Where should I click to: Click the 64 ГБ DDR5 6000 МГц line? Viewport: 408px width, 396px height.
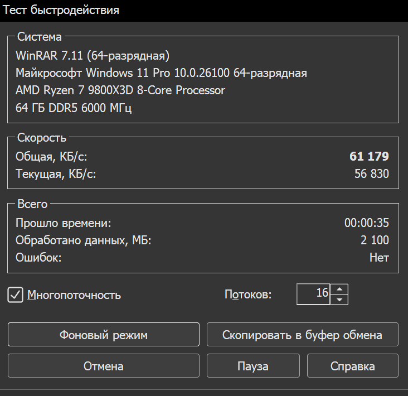74,108
